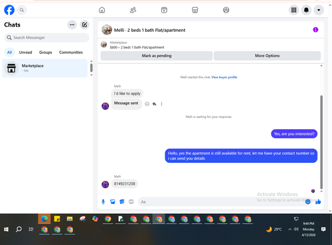
Task: Open the volume control in tray
Action: (296, 229)
